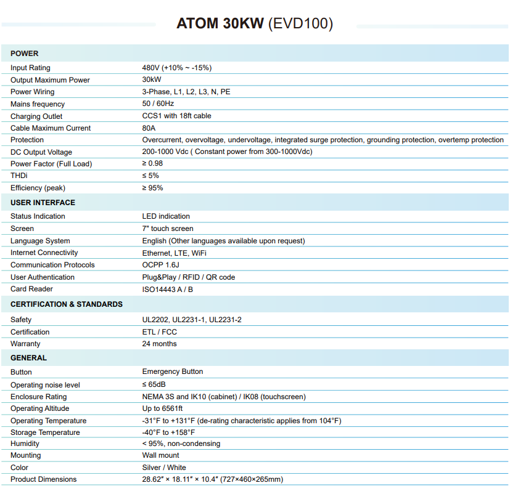Select the 'ISO14443 A / B' value
The image size is (518, 491).
coord(168,290)
